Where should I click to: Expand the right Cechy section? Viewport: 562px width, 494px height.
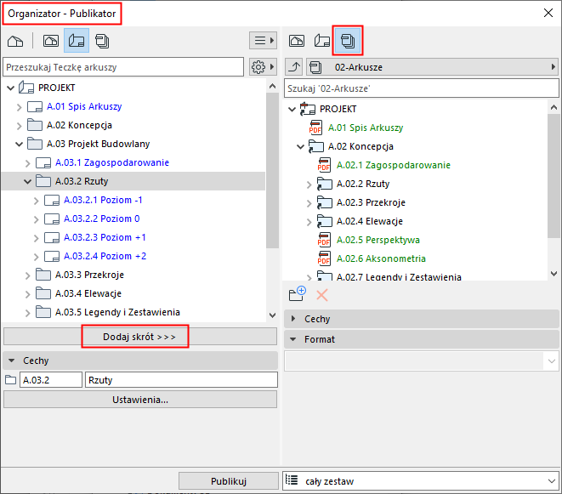pyautogui.click(x=293, y=318)
